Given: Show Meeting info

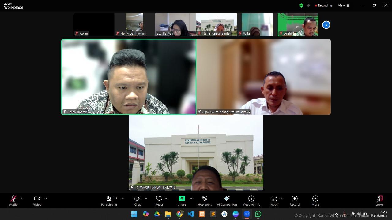Looking at the screenshot, I should [251, 200].
